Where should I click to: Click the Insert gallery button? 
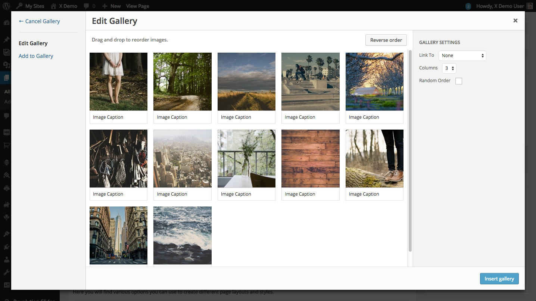(499, 279)
